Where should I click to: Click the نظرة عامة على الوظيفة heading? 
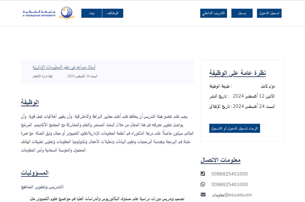[x=238, y=73]
